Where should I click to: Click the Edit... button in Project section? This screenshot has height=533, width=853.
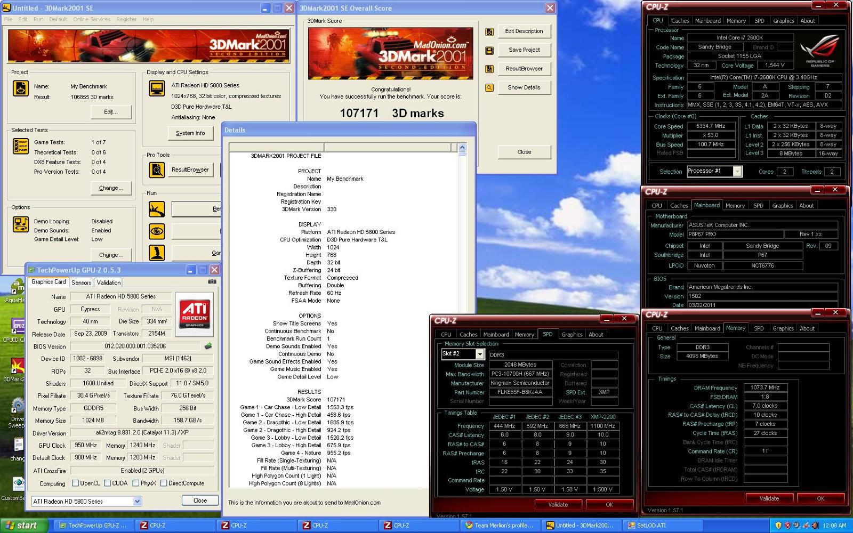point(111,112)
